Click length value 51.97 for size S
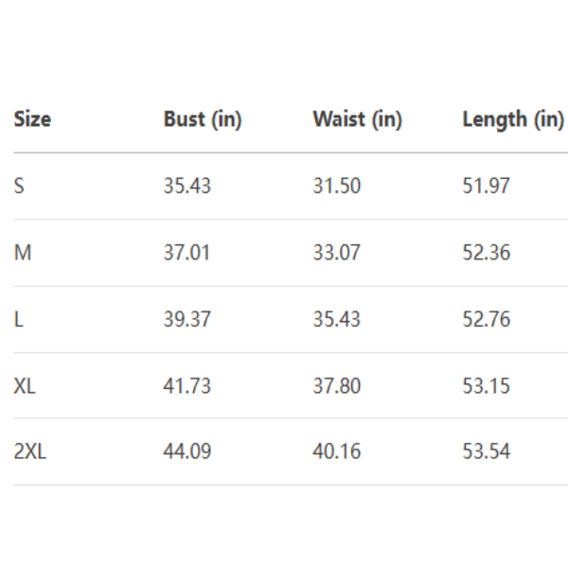This screenshot has width=568, height=568. point(486,186)
